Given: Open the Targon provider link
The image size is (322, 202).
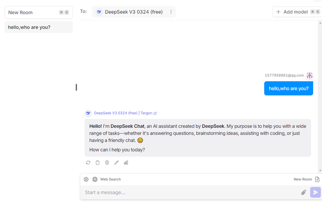Looking at the screenshot, I should coord(148,113).
